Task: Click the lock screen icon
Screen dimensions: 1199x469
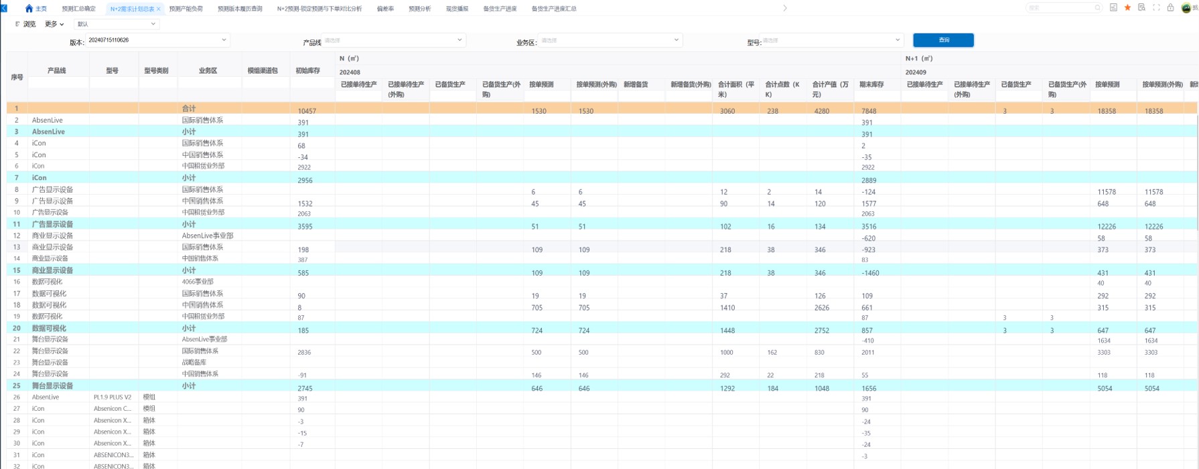Action: (1170, 8)
